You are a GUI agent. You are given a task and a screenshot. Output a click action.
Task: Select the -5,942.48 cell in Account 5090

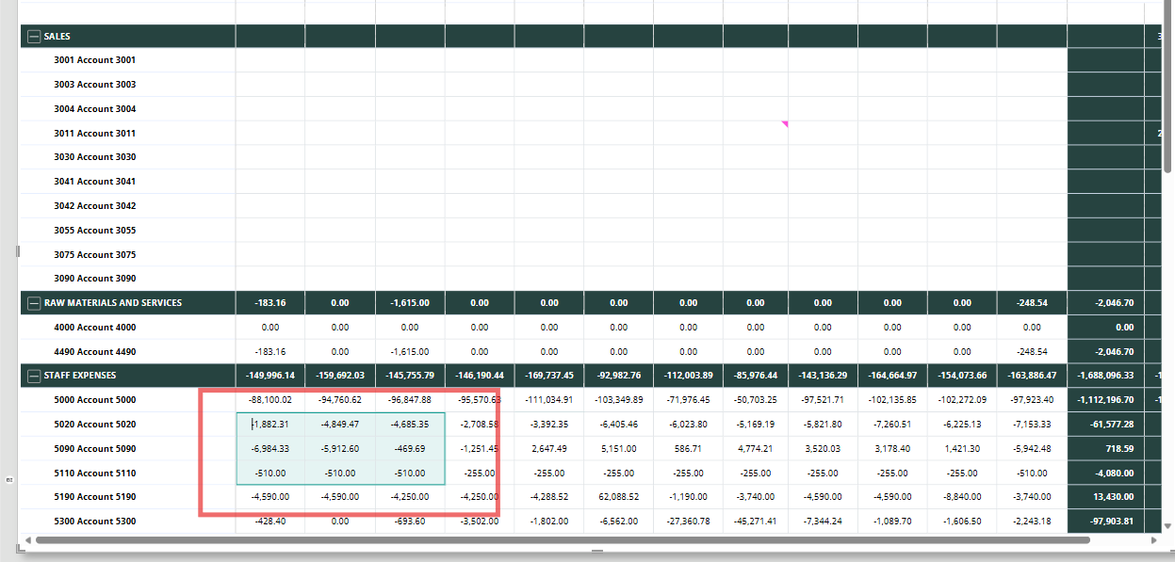coord(1032,449)
